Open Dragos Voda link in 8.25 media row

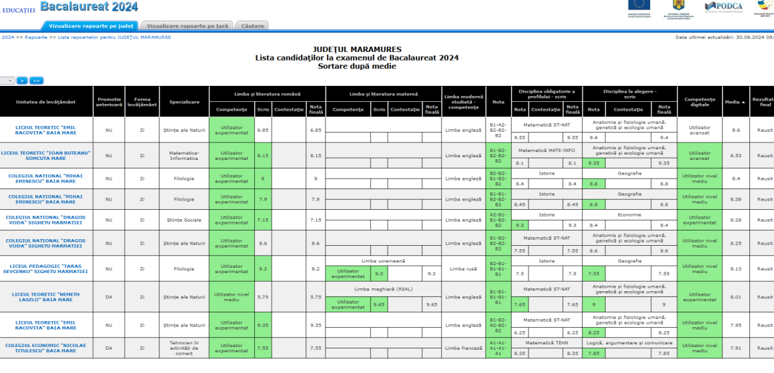(x=45, y=243)
